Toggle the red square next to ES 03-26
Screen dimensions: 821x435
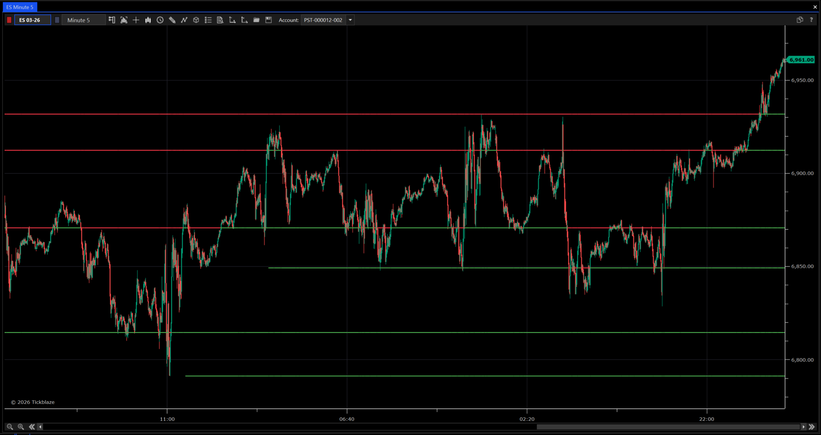9,20
